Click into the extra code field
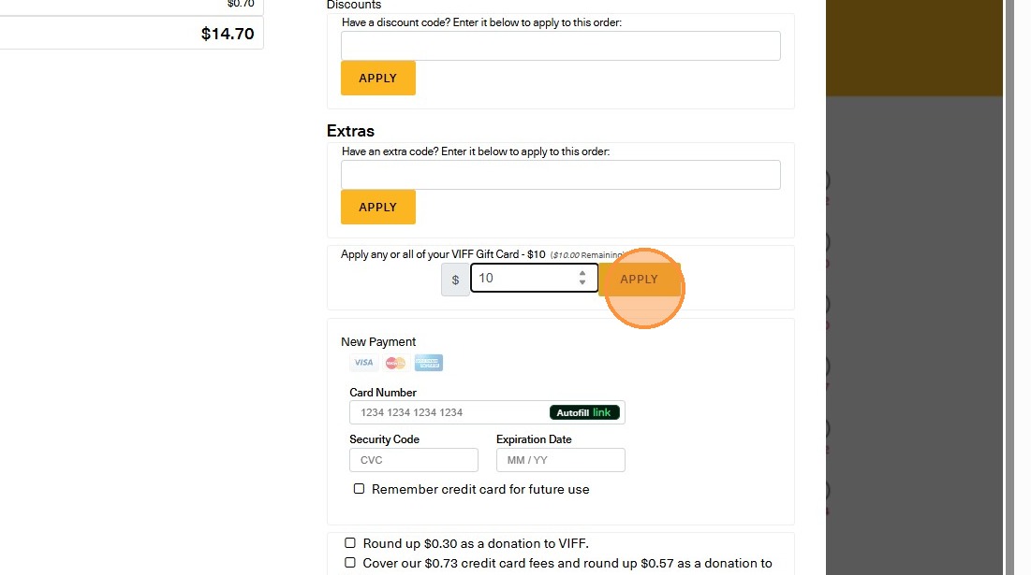Screen dimensions: 1031x575 (x=560, y=175)
